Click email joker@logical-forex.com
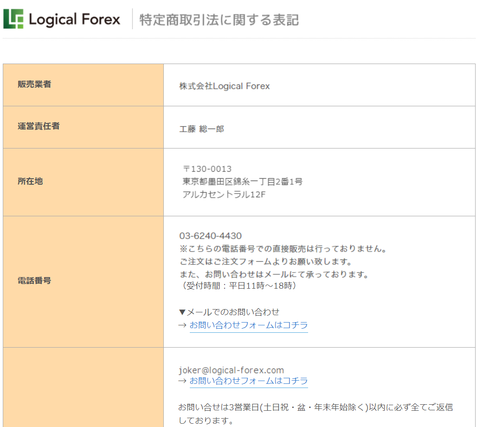Screen dimensions: 477x427 point(231,370)
